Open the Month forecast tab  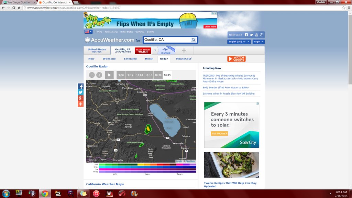[x=149, y=59]
